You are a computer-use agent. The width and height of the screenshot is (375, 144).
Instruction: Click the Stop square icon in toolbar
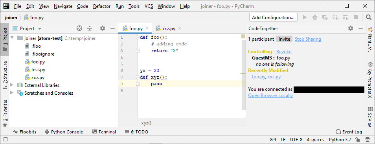(356, 17)
